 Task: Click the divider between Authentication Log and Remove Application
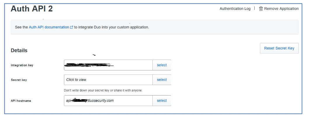pos(255,8)
